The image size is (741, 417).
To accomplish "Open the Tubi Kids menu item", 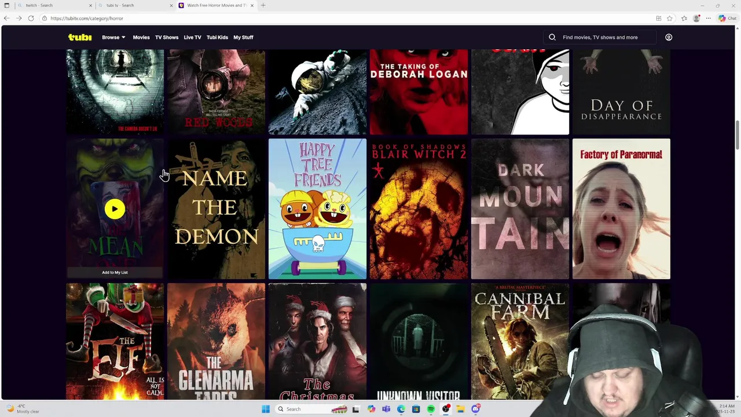I will click(x=217, y=37).
